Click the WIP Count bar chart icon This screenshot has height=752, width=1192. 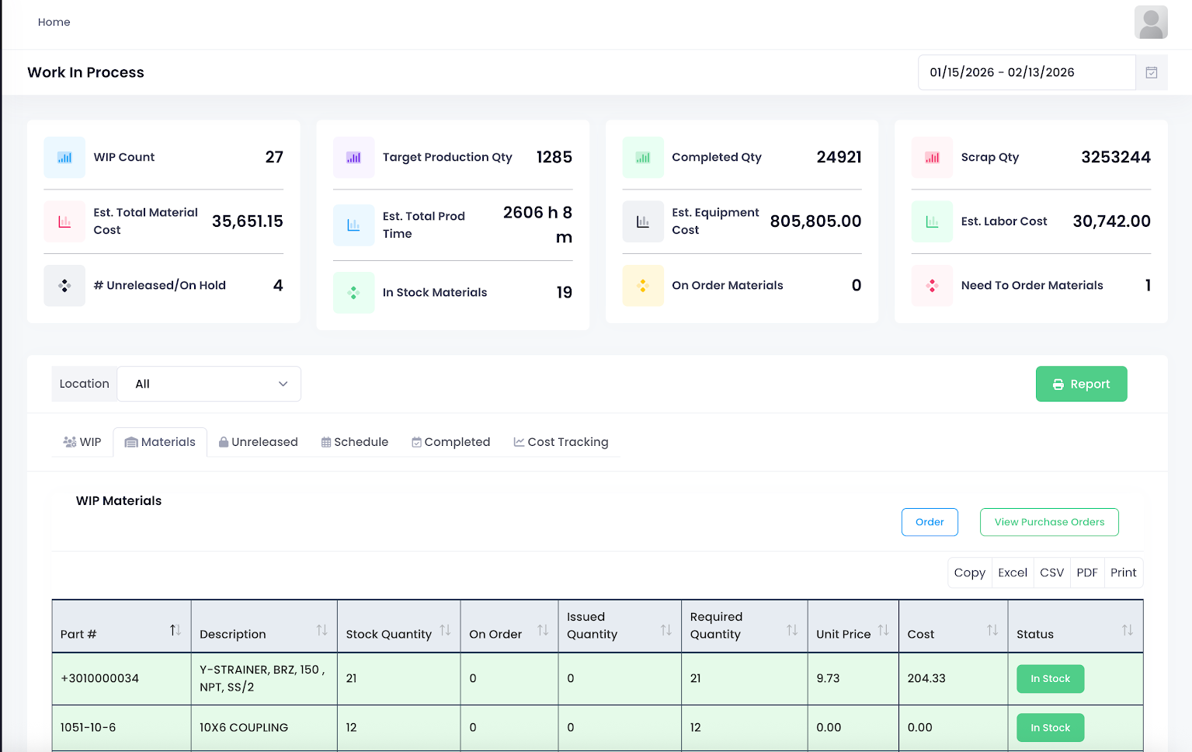[x=64, y=157]
